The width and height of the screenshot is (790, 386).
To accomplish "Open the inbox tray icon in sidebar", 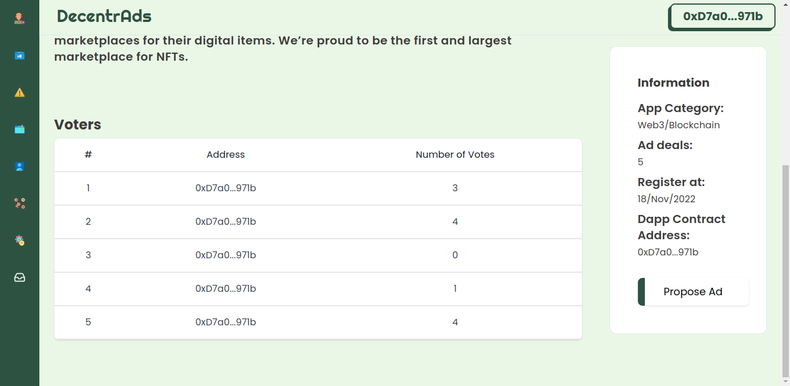I will [20, 277].
